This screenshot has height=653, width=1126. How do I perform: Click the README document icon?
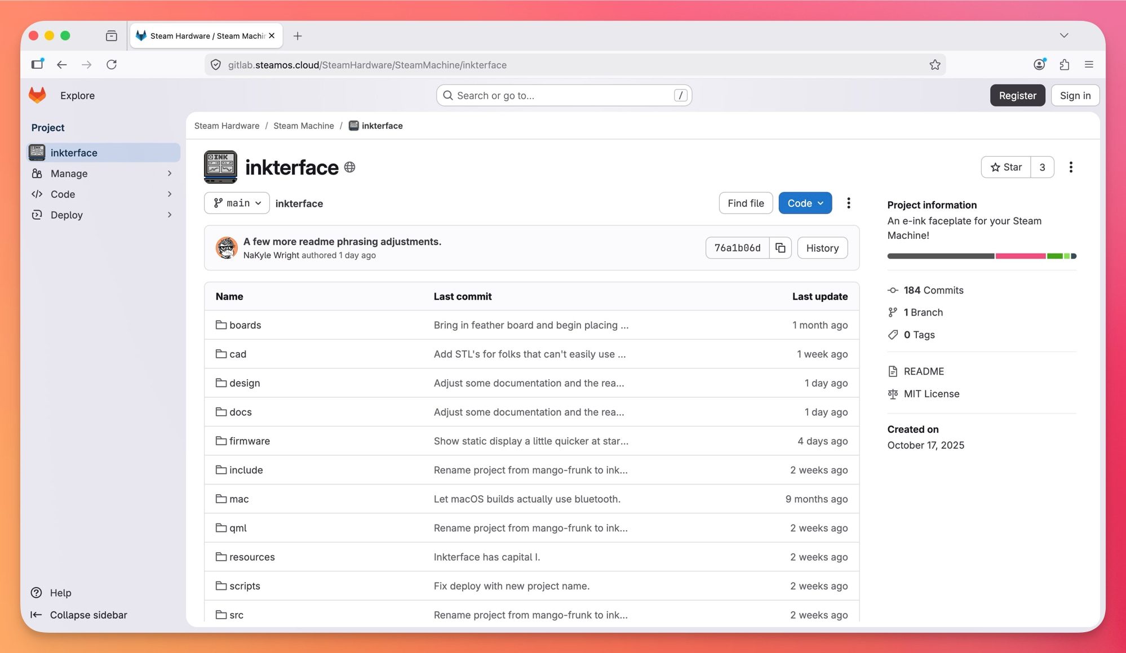893,371
